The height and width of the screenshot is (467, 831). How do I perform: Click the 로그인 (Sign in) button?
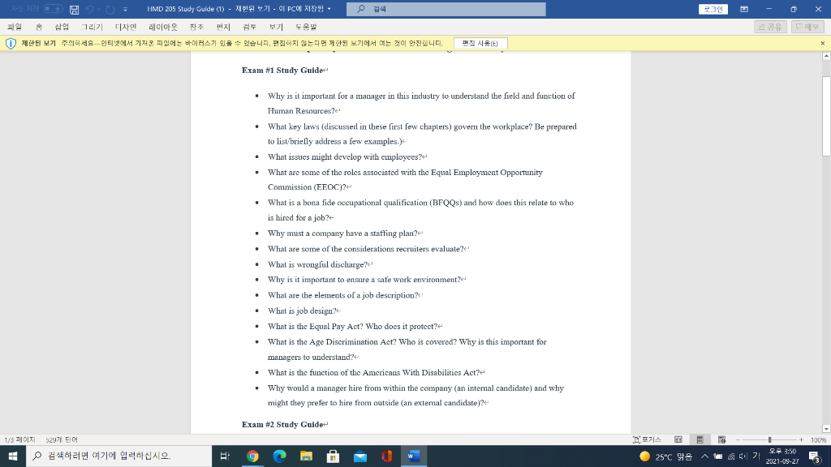click(712, 9)
